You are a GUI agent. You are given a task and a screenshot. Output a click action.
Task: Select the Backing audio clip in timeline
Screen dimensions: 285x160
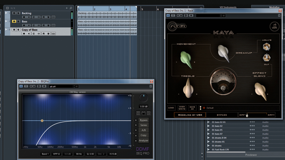tap(107, 15)
